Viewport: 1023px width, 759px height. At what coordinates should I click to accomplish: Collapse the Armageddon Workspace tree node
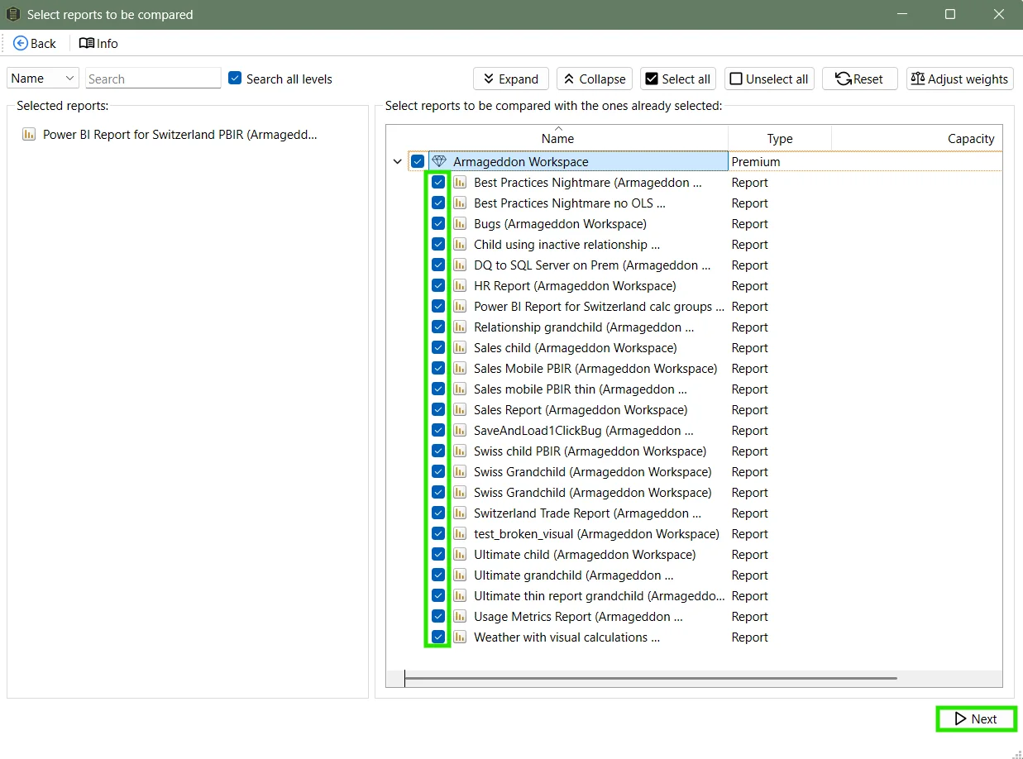pyautogui.click(x=398, y=162)
